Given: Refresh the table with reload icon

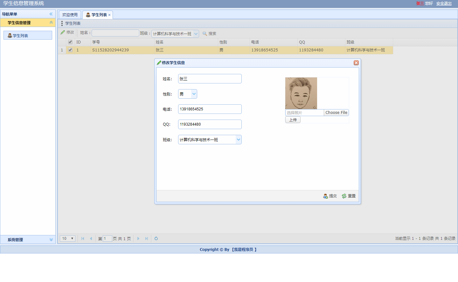Looking at the screenshot, I should point(156,239).
